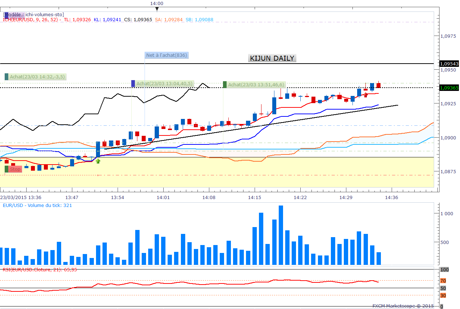Click the 14:00 triangle time marker
Viewport: 460px width, 309px height.
tap(156, 9)
